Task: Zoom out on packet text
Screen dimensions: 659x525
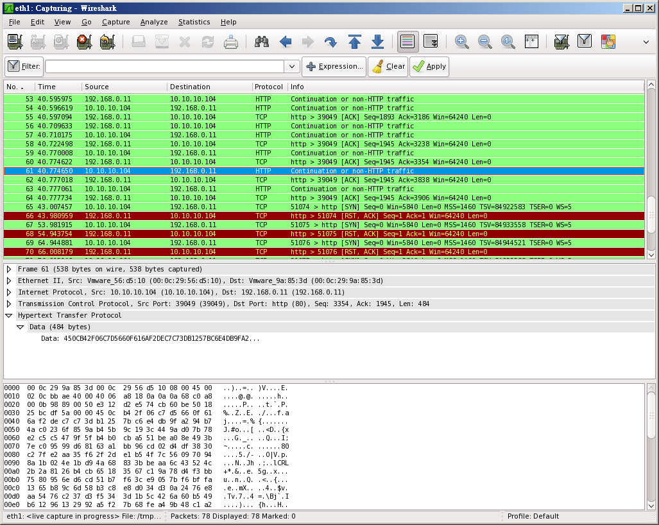Action: click(x=484, y=41)
